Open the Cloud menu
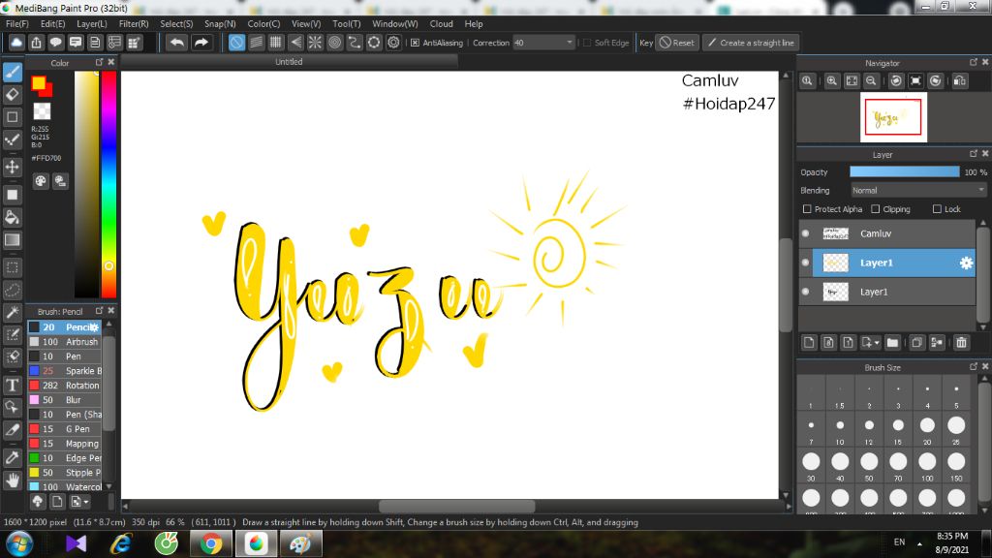Screen dimensions: 992x558 [441, 23]
